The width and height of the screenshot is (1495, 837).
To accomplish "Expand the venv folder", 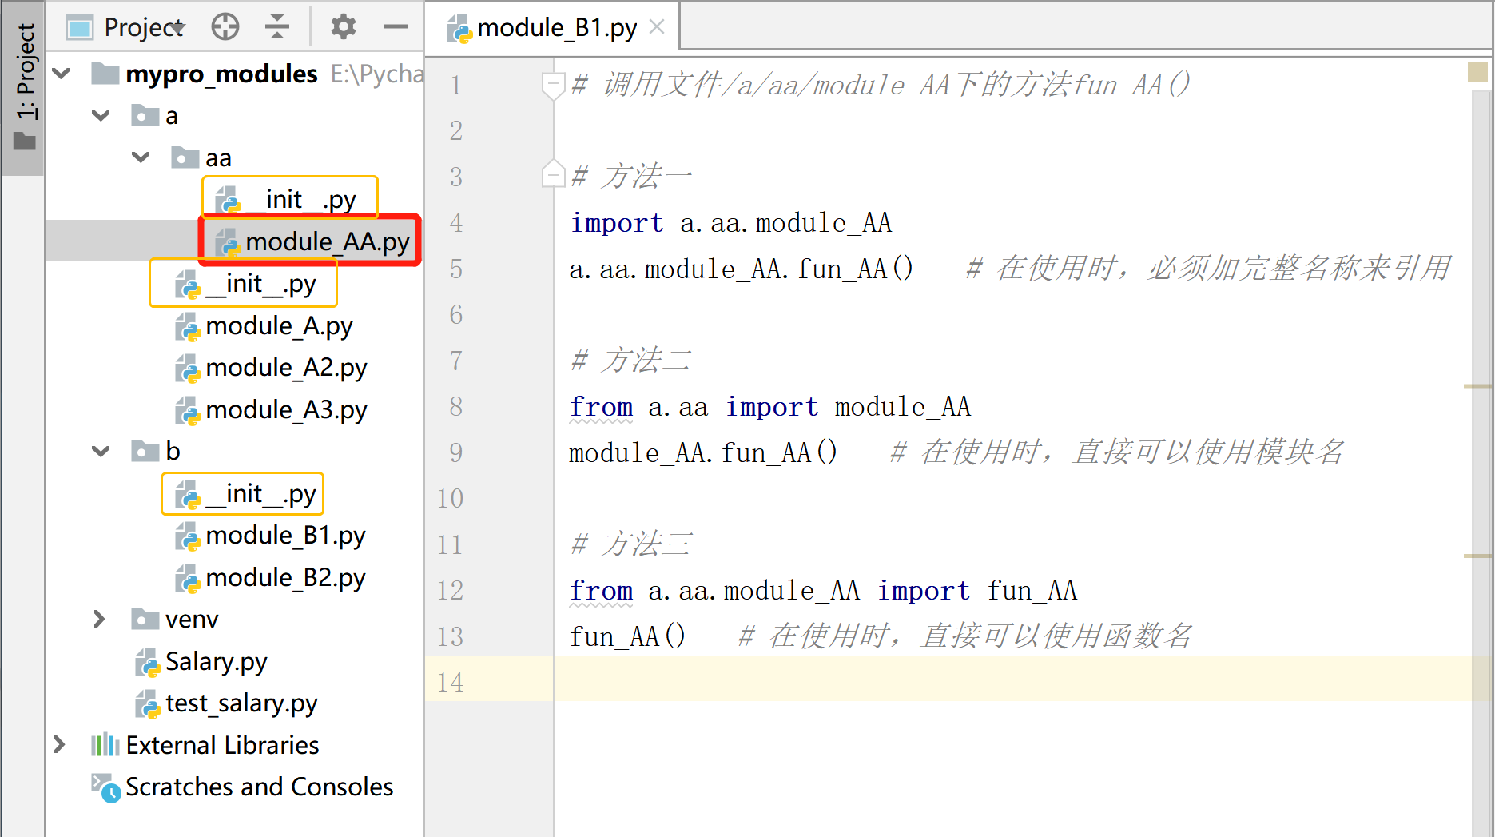I will 100,619.
